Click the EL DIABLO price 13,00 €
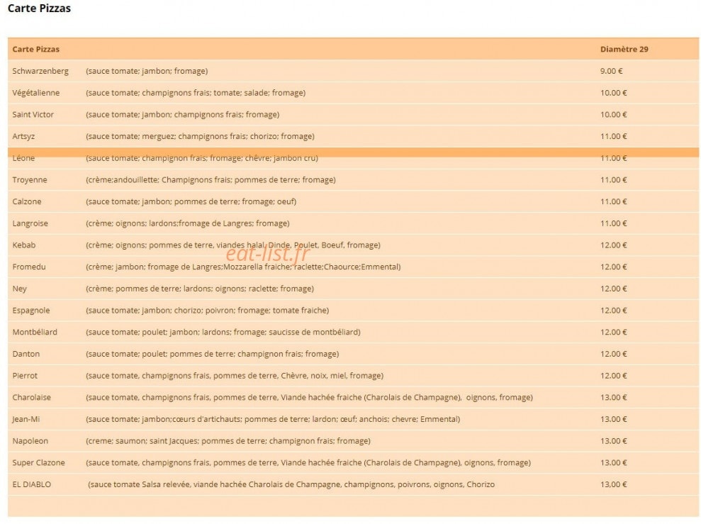This screenshot has height=524, width=701. 613,484
